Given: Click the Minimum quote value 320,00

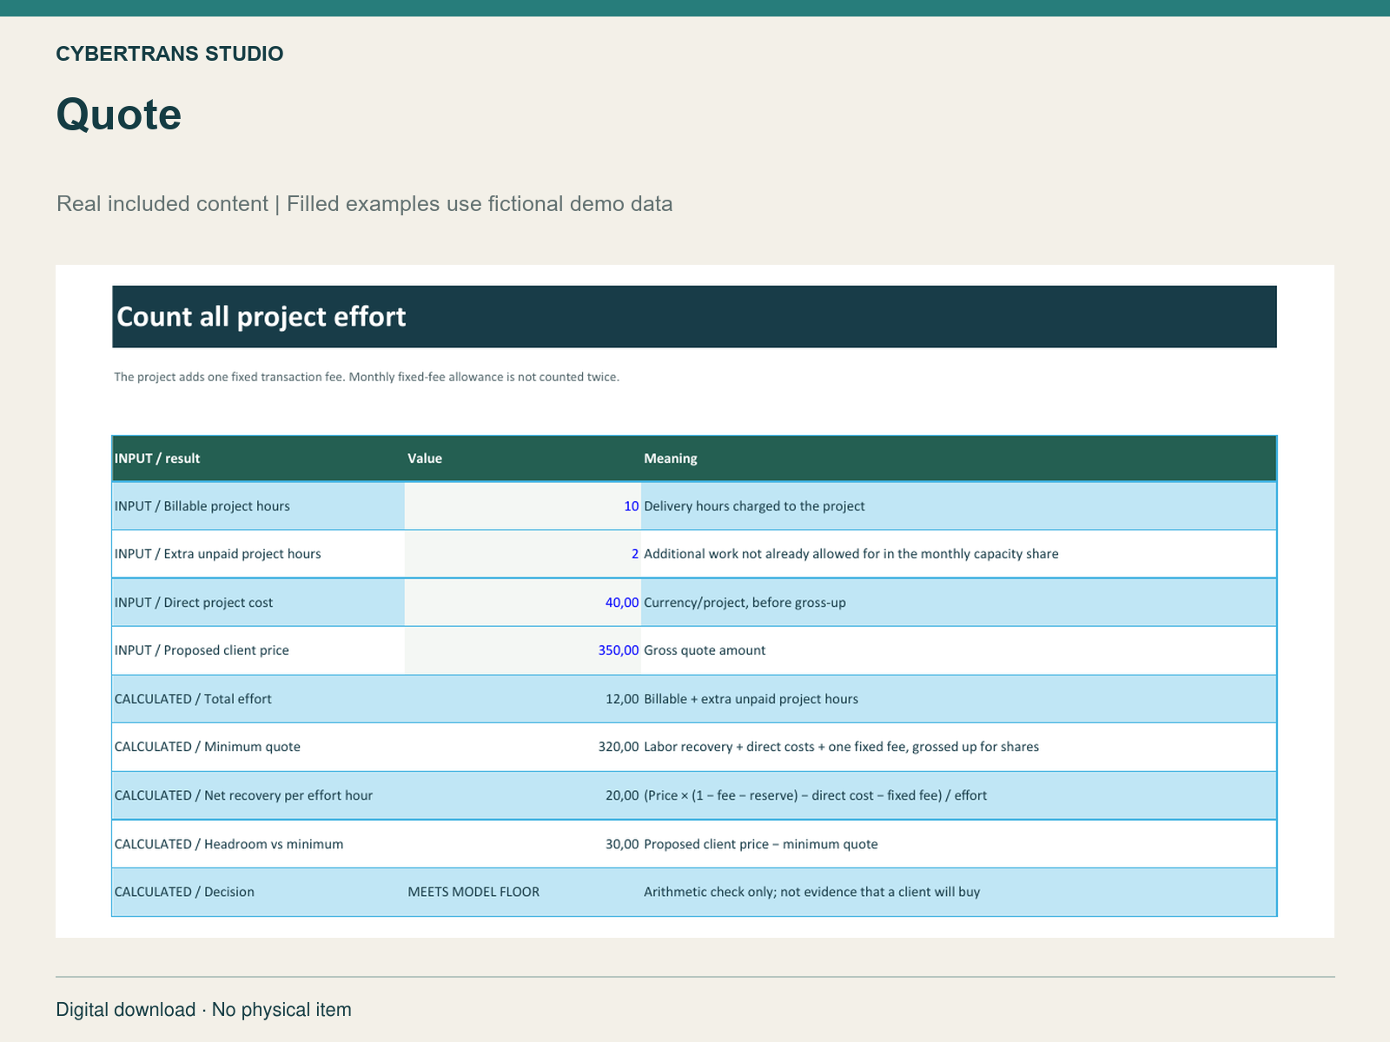Looking at the screenshot, I should pyautogui.click(x=619, y=747).
